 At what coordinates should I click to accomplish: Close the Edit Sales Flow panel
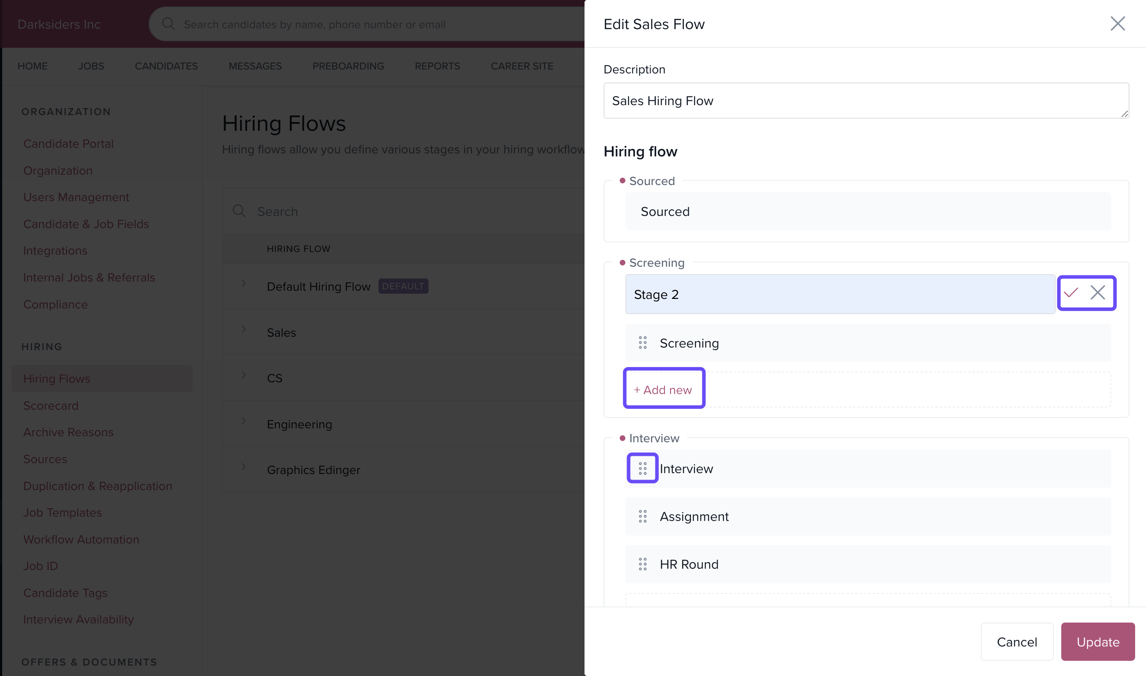pos(1117,24)
